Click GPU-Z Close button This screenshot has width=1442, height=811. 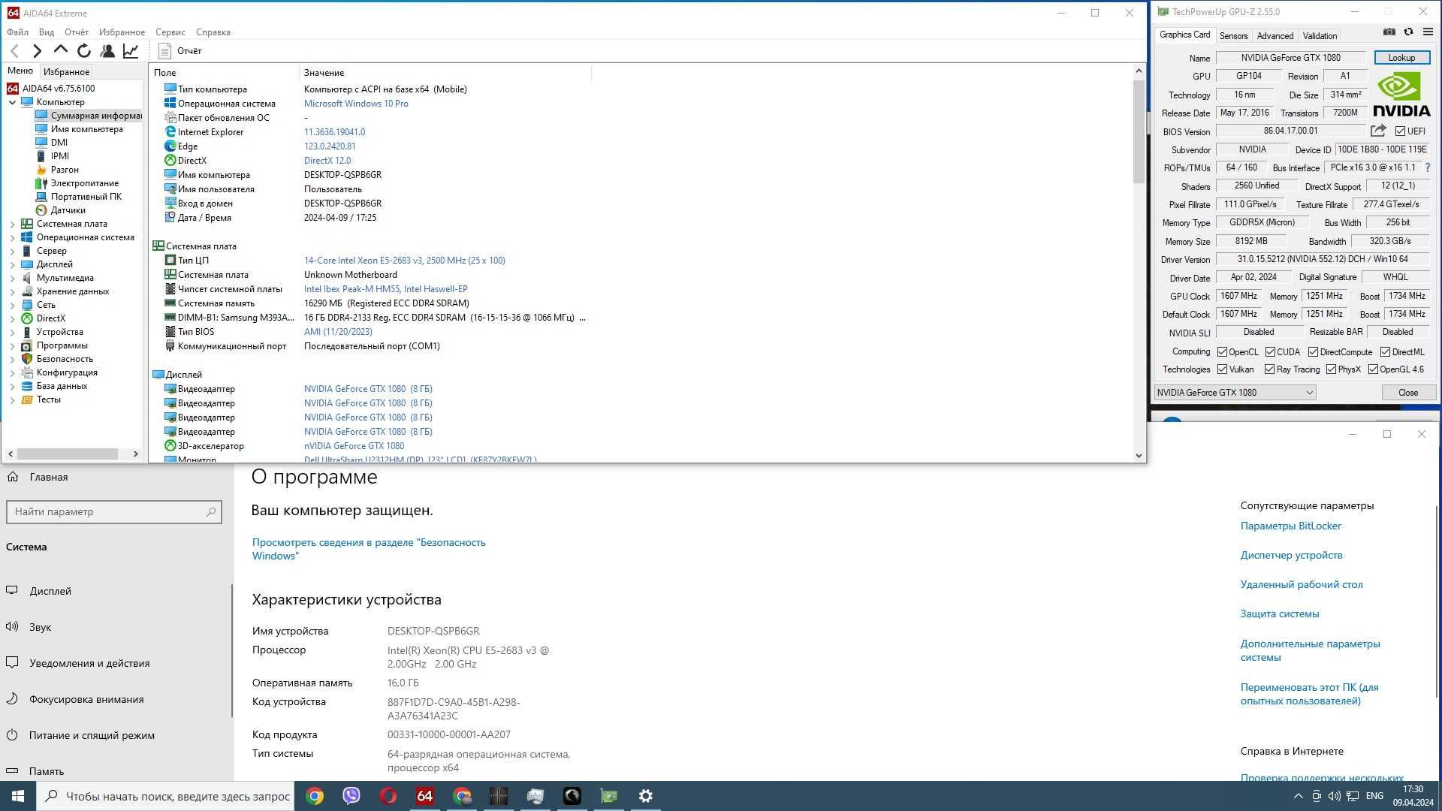coord(1407,393)
